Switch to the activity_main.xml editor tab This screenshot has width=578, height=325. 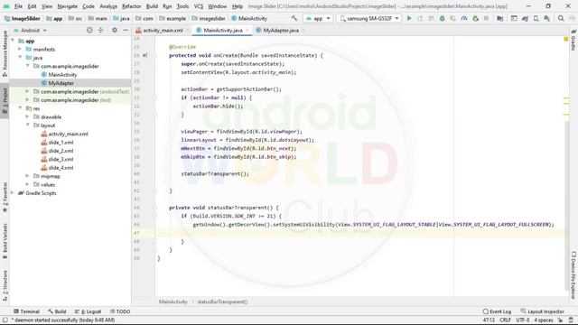(x=162, y=30)
